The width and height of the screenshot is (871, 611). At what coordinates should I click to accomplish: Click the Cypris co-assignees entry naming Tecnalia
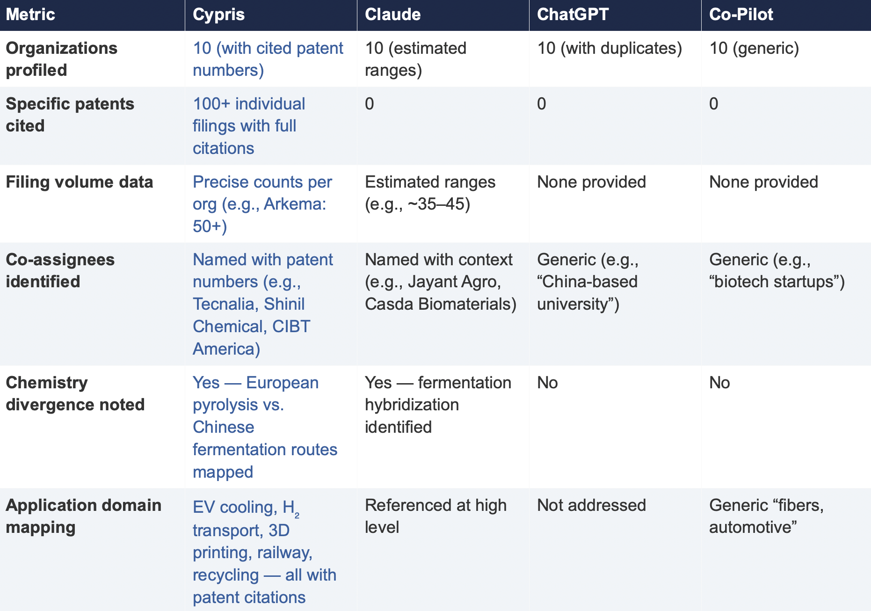tap(262, 304)
